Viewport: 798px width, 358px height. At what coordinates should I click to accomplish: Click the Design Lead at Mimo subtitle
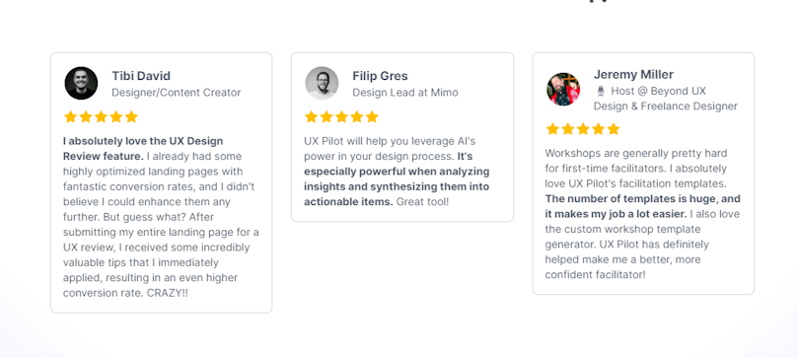405,93
